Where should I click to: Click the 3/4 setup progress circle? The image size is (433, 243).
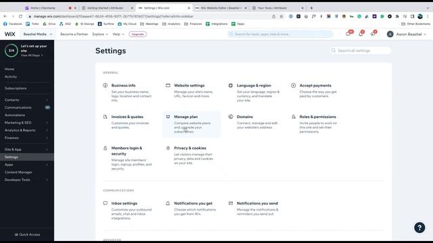click(x=12, y=51)
